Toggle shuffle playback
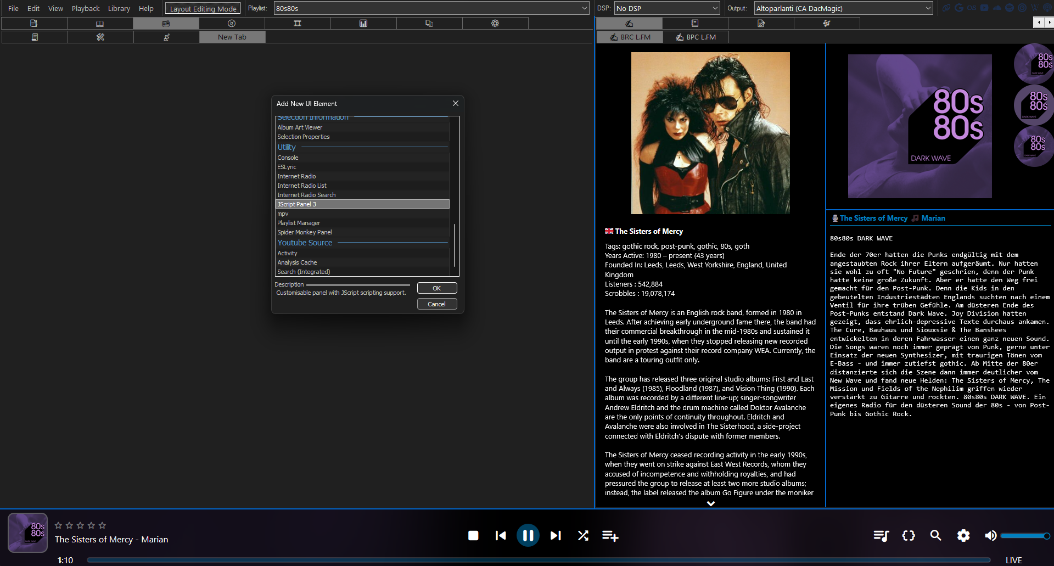Screen dimensions: 1054x566 click(x=583, y=535)
